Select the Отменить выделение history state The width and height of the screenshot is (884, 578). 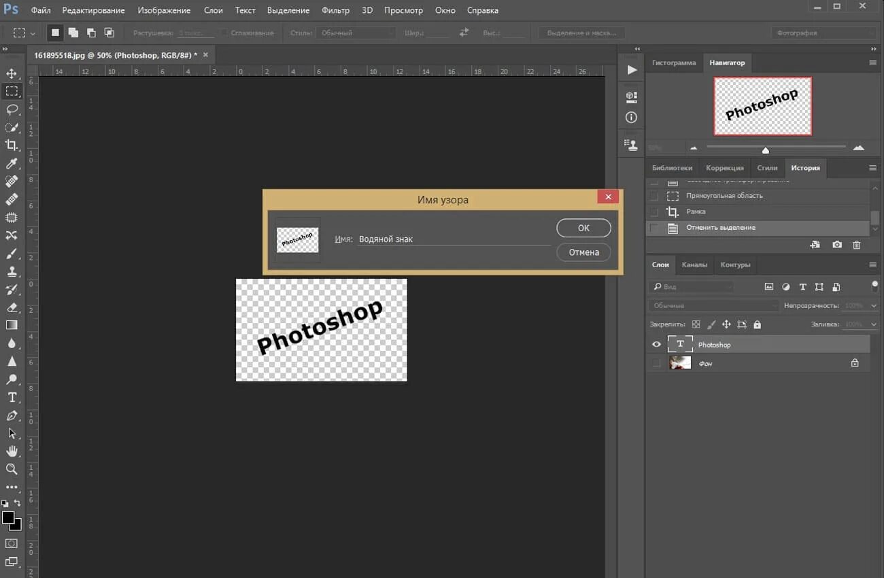758,228
